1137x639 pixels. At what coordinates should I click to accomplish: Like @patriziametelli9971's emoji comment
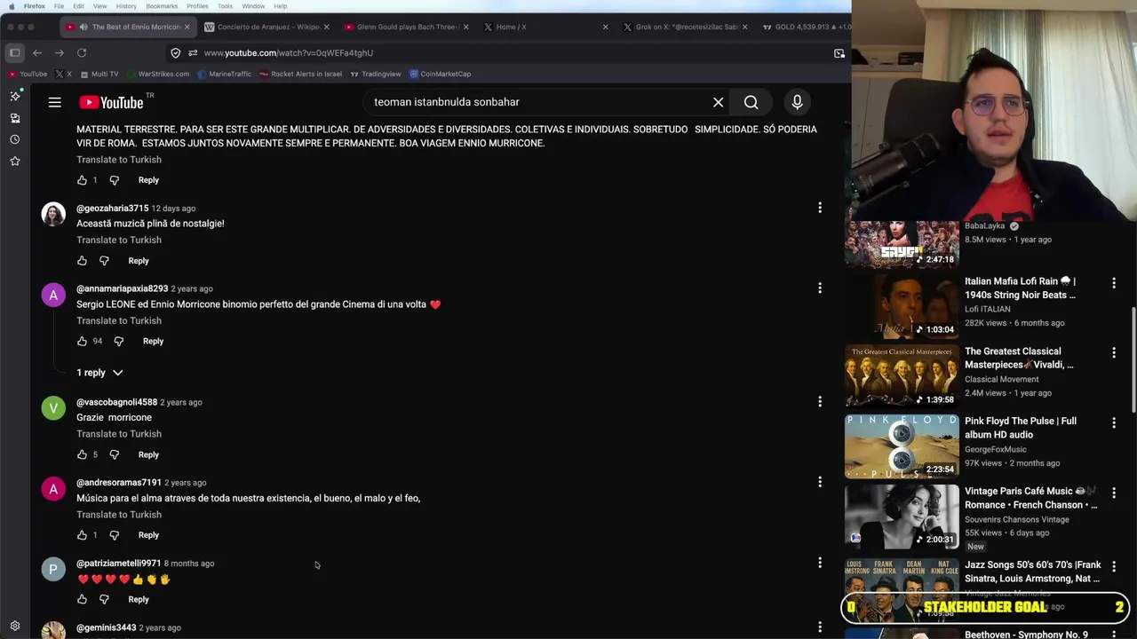82,599
